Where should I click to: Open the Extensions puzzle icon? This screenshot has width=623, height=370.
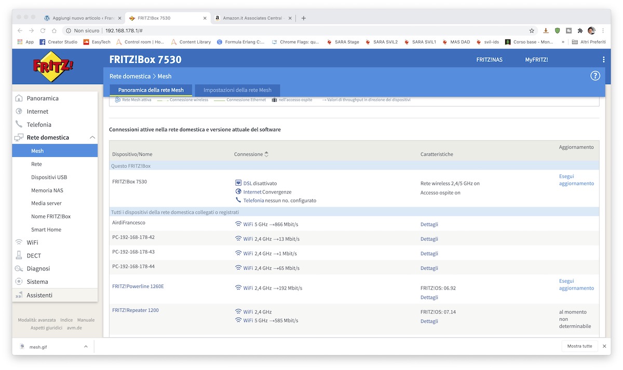pyautogui.click(x=580, y=31)
